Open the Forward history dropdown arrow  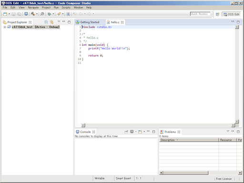[x=93, y=14]
